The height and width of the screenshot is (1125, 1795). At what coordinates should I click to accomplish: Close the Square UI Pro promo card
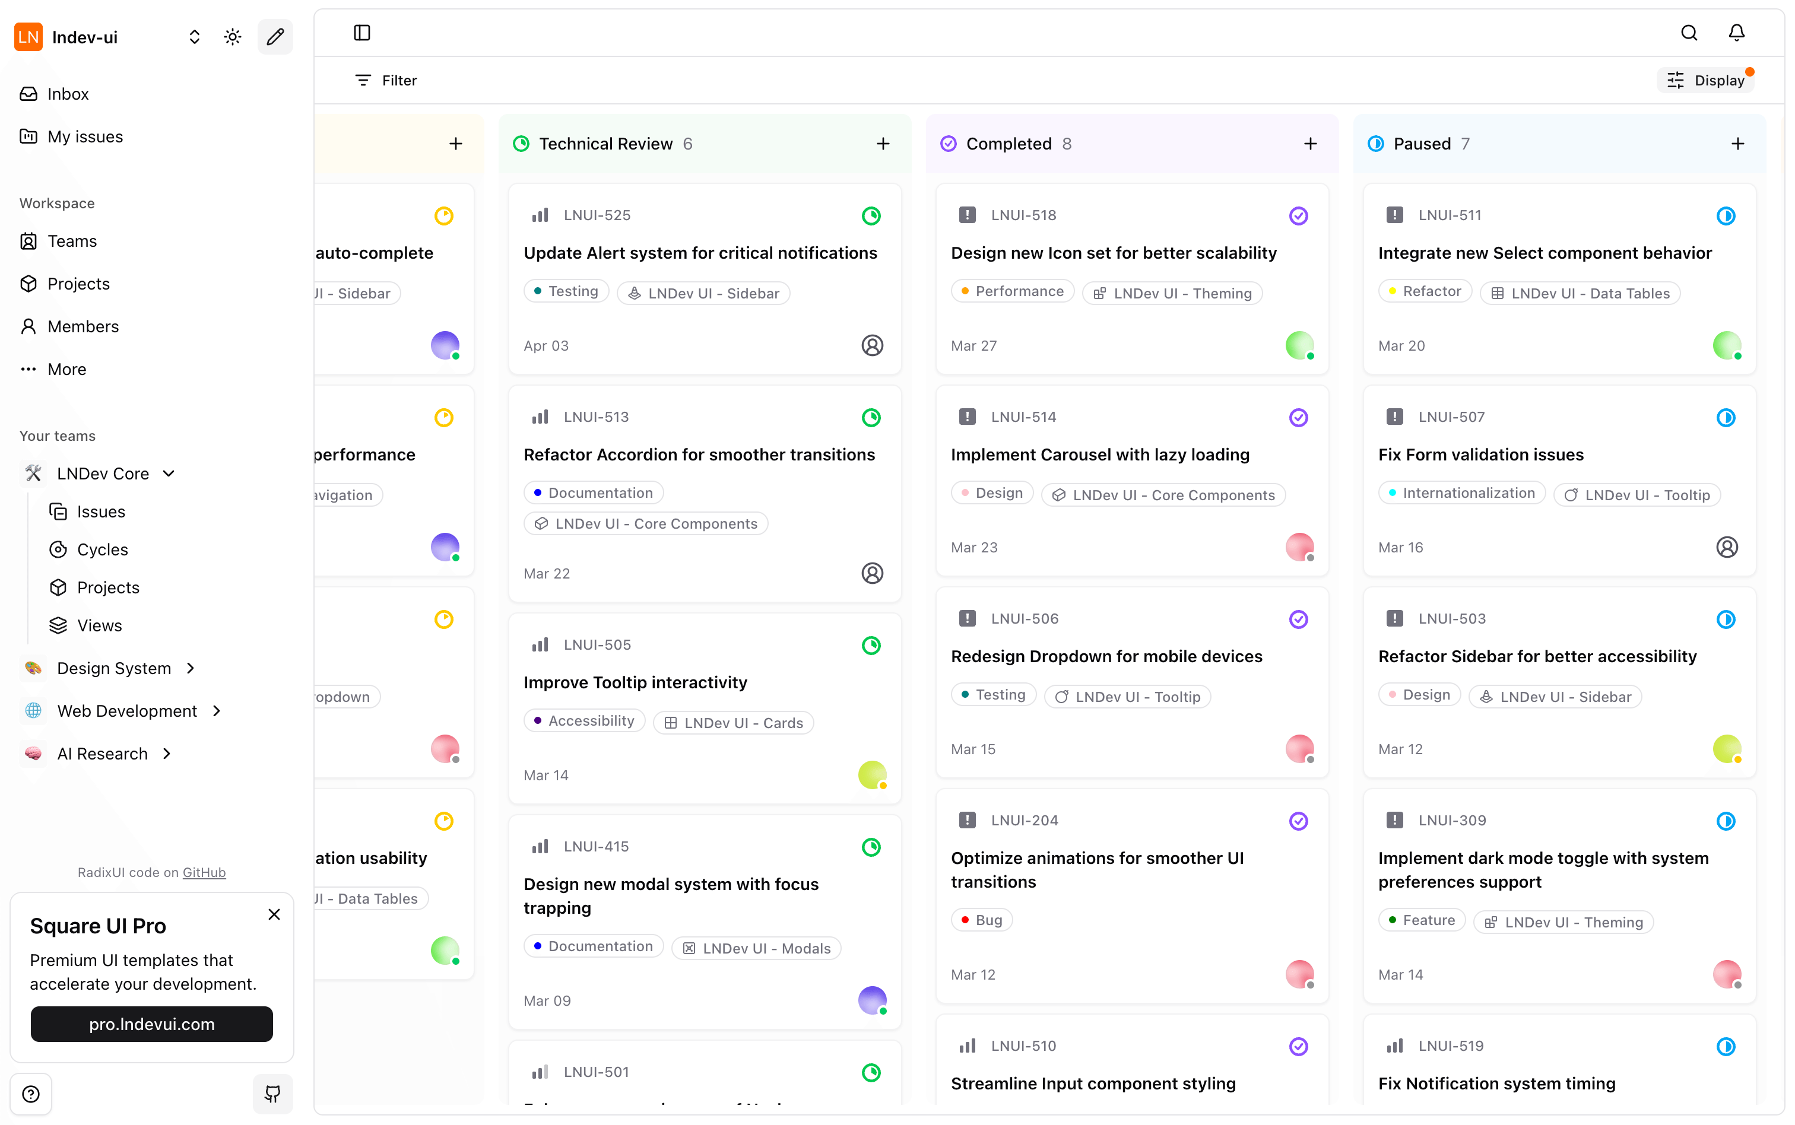pos(274,914)
